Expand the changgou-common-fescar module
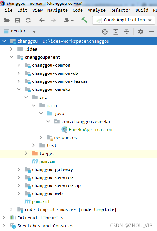Image resolution: width=157 pixels, height=231 pixels. click(19, 81)
